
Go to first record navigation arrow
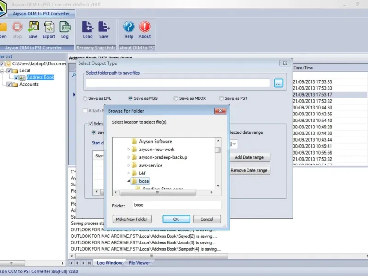click(71, 263)
